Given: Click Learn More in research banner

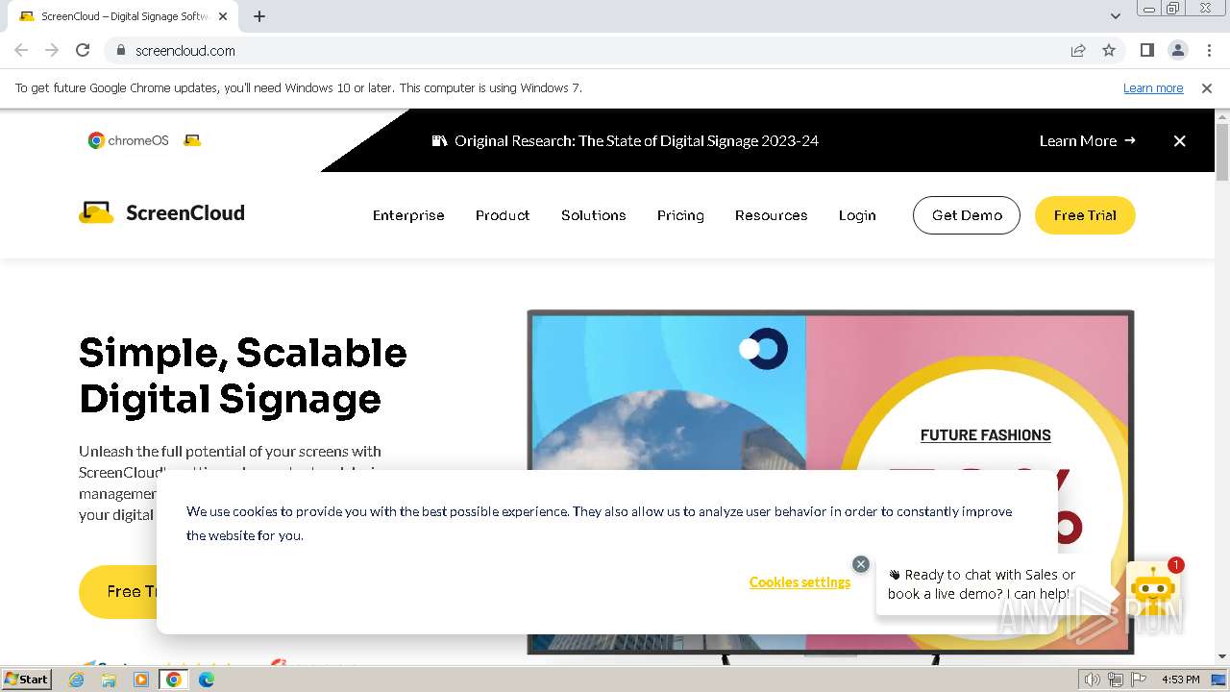Looking at the screenshot, I should [x=1087, y=140].
